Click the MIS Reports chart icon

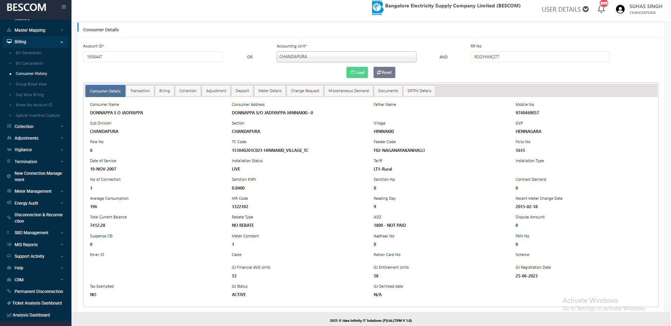pos(9,244)
